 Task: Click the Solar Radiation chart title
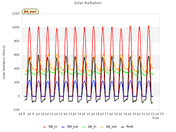tap(88, 3)
